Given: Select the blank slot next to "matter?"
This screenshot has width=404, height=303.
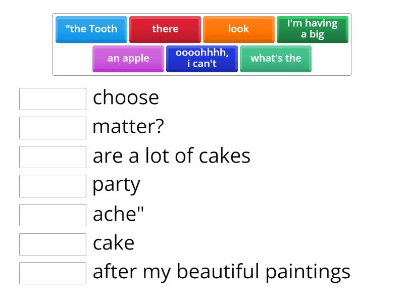Looking at the screenshot, I should coord(53,128).
